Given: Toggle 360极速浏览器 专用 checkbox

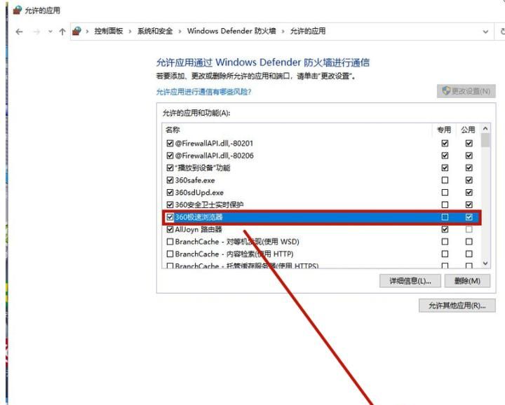Looking at the screenshot, I should pos(445,217).
